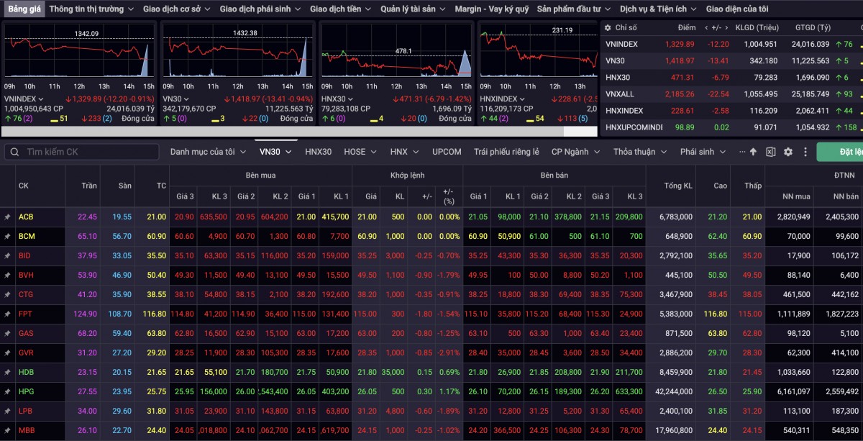Switch to the UPCOM tab

tap(447, 152)
